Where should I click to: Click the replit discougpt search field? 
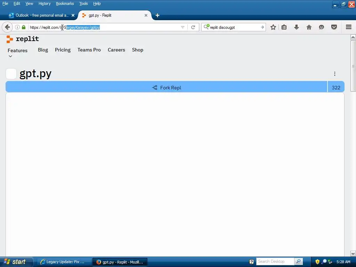(234, 27)
